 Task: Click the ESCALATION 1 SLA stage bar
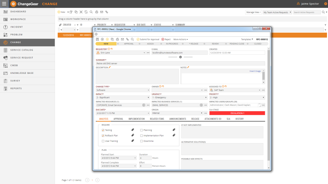pos(237,113)
